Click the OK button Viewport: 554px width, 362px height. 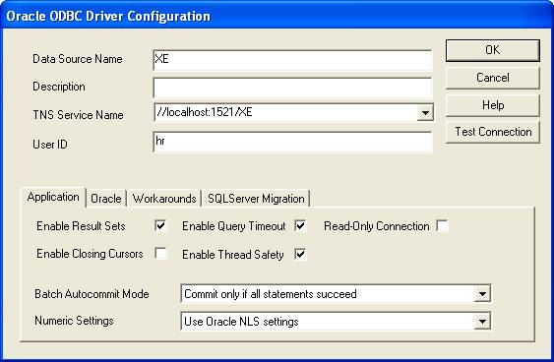[493, 50]
